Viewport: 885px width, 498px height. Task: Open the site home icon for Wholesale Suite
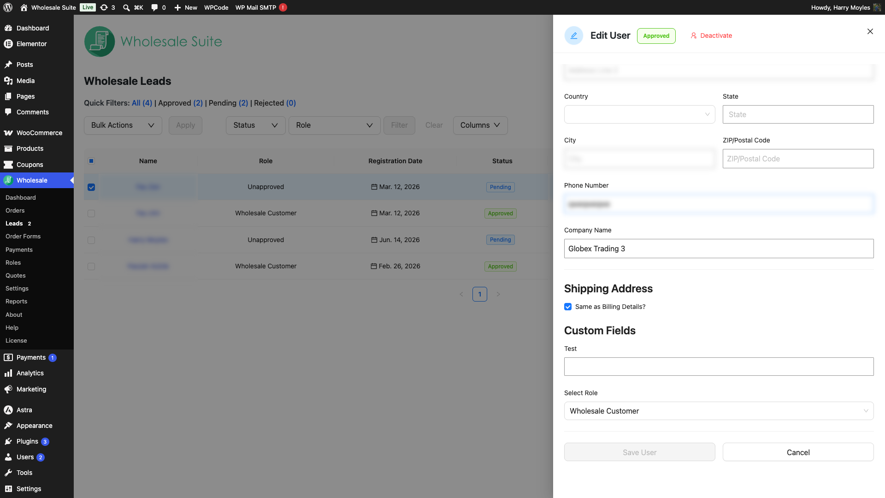pyautogui.click(x=24, y=7)
